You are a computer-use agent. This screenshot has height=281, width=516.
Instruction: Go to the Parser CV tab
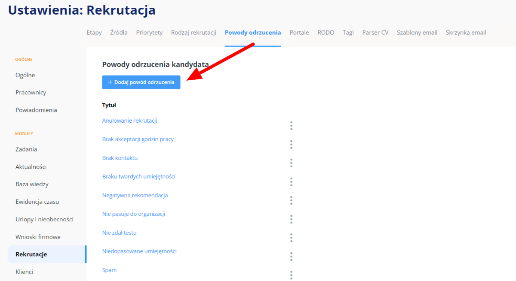point(375,33)
